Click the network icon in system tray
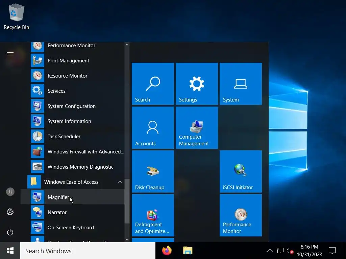The width and height of the screenshot is (346, 259). [280, 251]
